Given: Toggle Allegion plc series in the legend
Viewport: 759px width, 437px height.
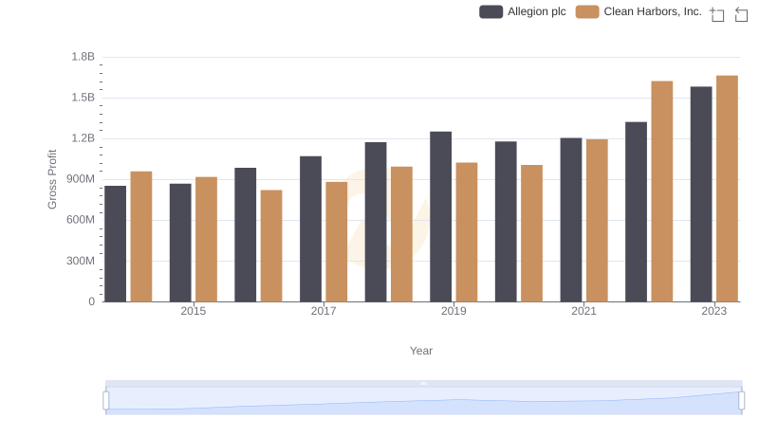Looking at the screenshot, I should tap(523, 11).
